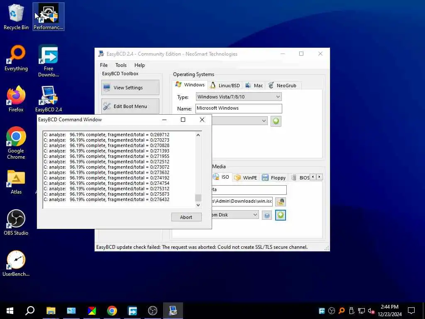
Task: Switch to the WinPE media tab
Action: 246,178
